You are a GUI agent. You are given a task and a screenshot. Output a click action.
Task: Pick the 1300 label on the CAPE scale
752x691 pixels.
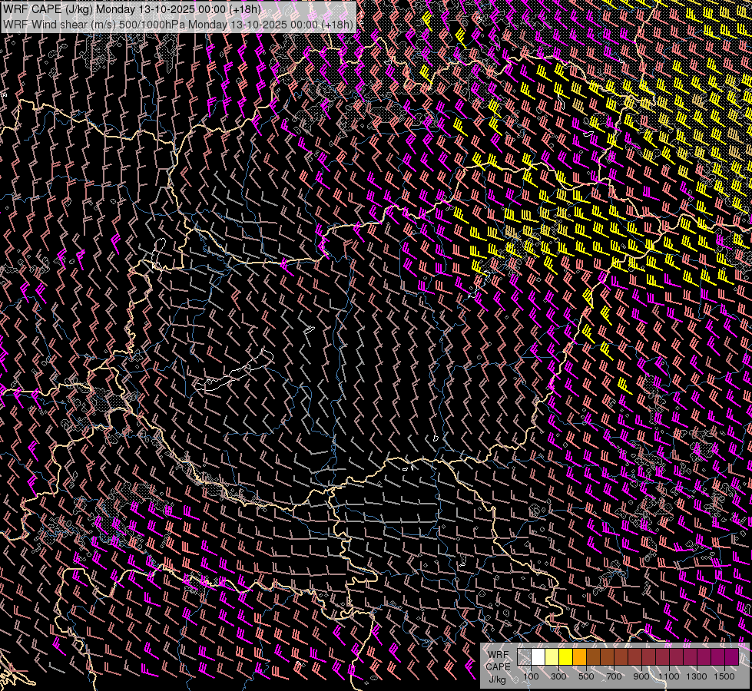[697, 676]
